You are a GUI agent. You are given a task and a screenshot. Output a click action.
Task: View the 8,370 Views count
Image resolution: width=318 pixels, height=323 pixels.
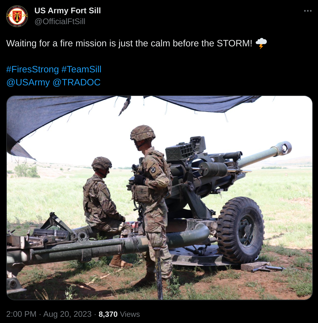point(119,314)
